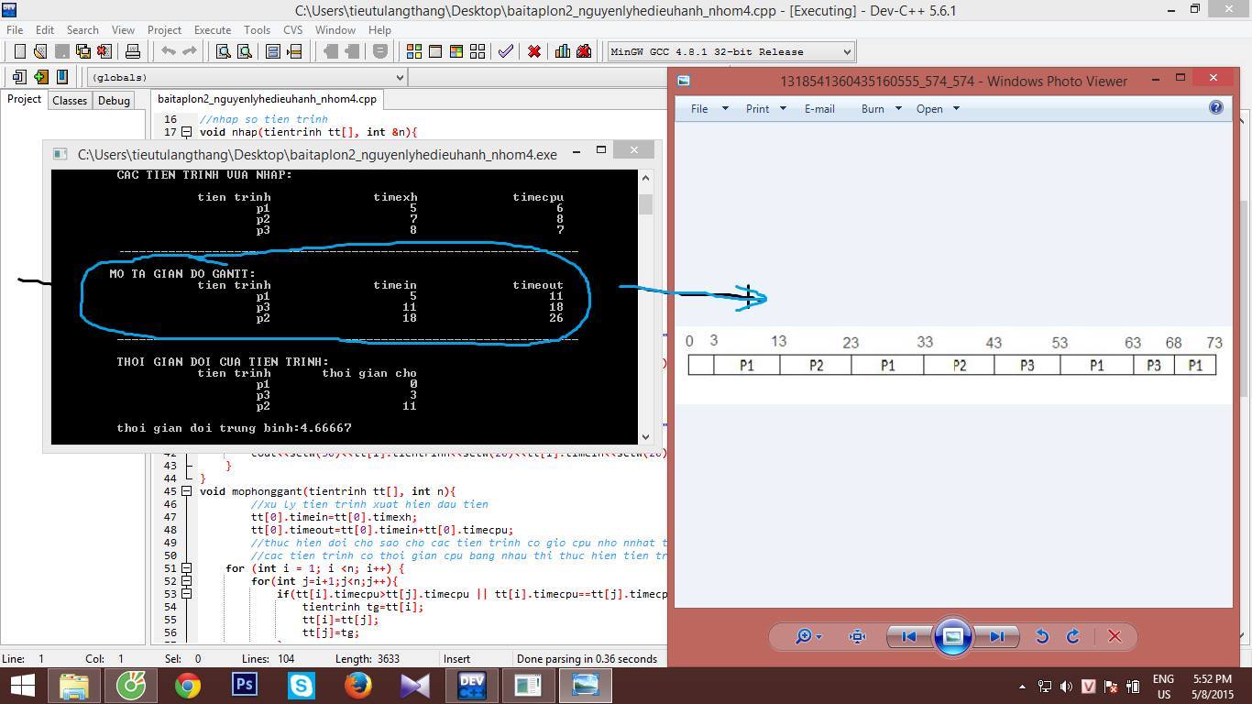Click the Print icon in Dev-C++ toolbar
The width and height of the screenshot is (1252, 704).
pos(132,51)
